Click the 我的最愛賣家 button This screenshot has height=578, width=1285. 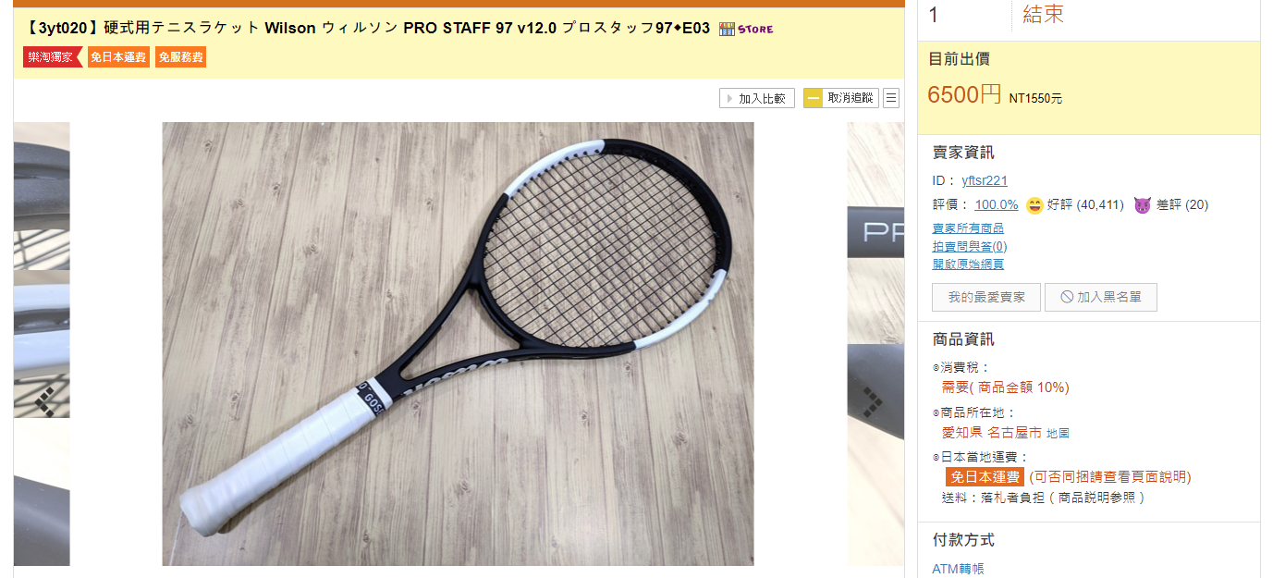(986, 297)
